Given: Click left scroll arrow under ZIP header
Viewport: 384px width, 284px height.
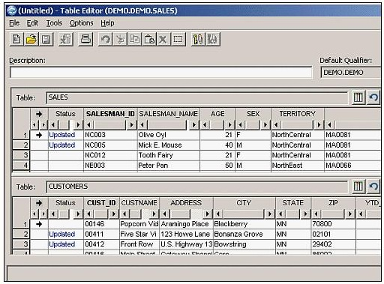Looking at the screenshot, I should 316,214.
